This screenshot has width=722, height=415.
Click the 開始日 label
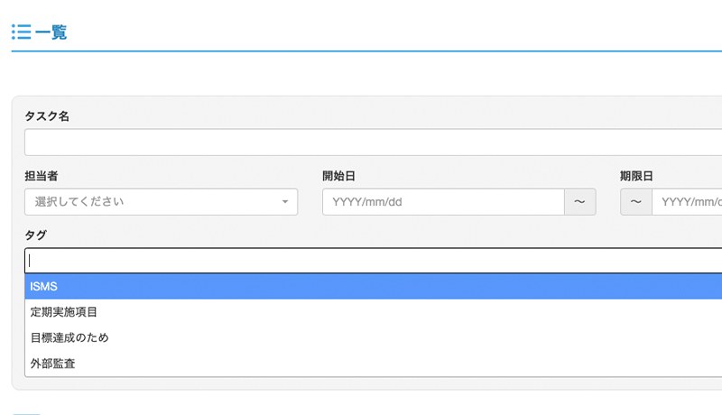338,176
